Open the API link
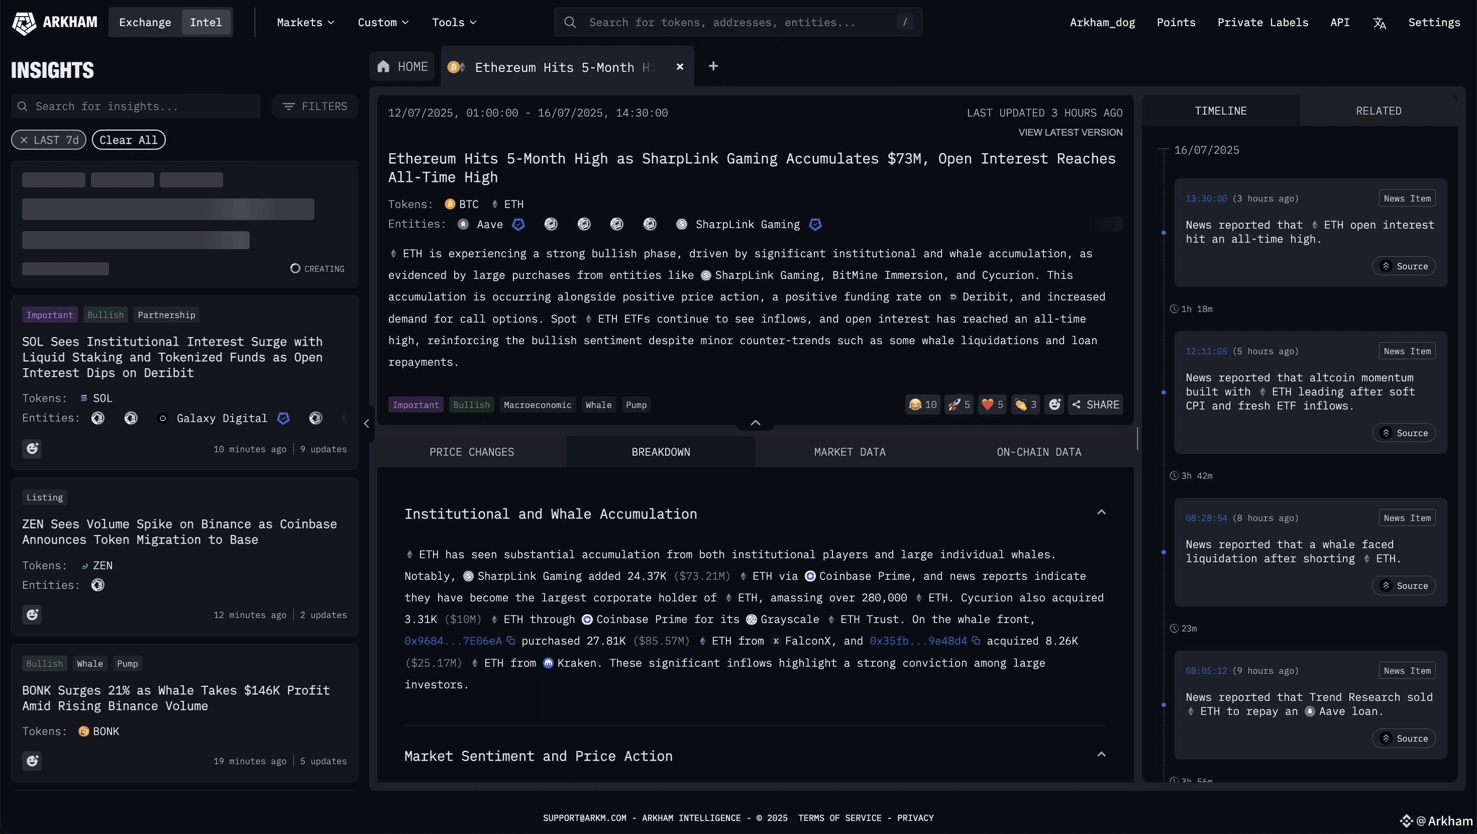Viewport: 1477px width, 834px height. coord(1339,23)
